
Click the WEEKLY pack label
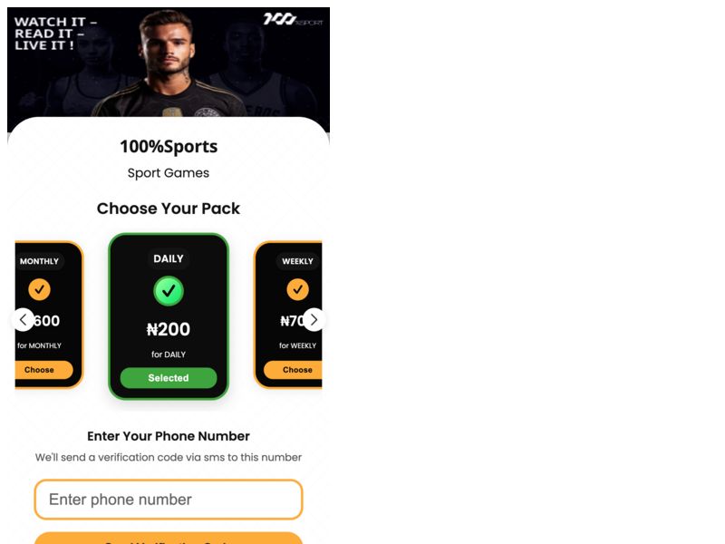click(x=295, y=260)
